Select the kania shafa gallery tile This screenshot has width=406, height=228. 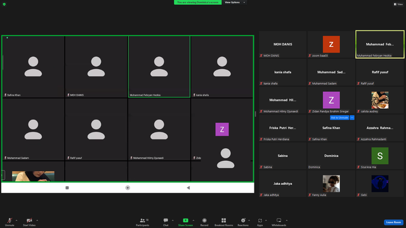pyautogui.click(x=283, y=72)
